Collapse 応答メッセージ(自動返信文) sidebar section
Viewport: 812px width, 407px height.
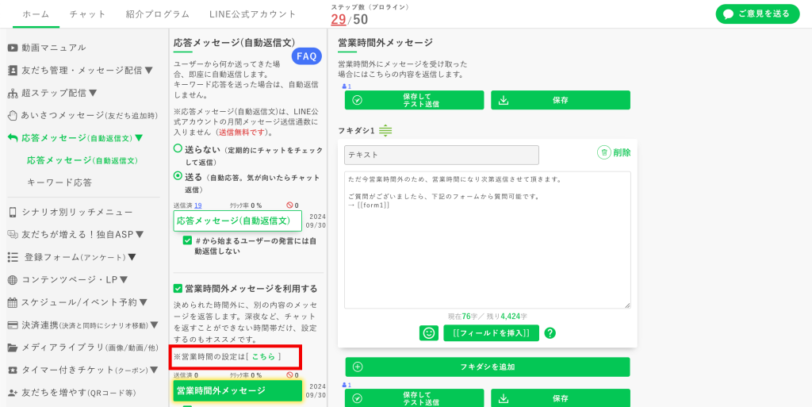pyautogui.click(x=138, y=138)
